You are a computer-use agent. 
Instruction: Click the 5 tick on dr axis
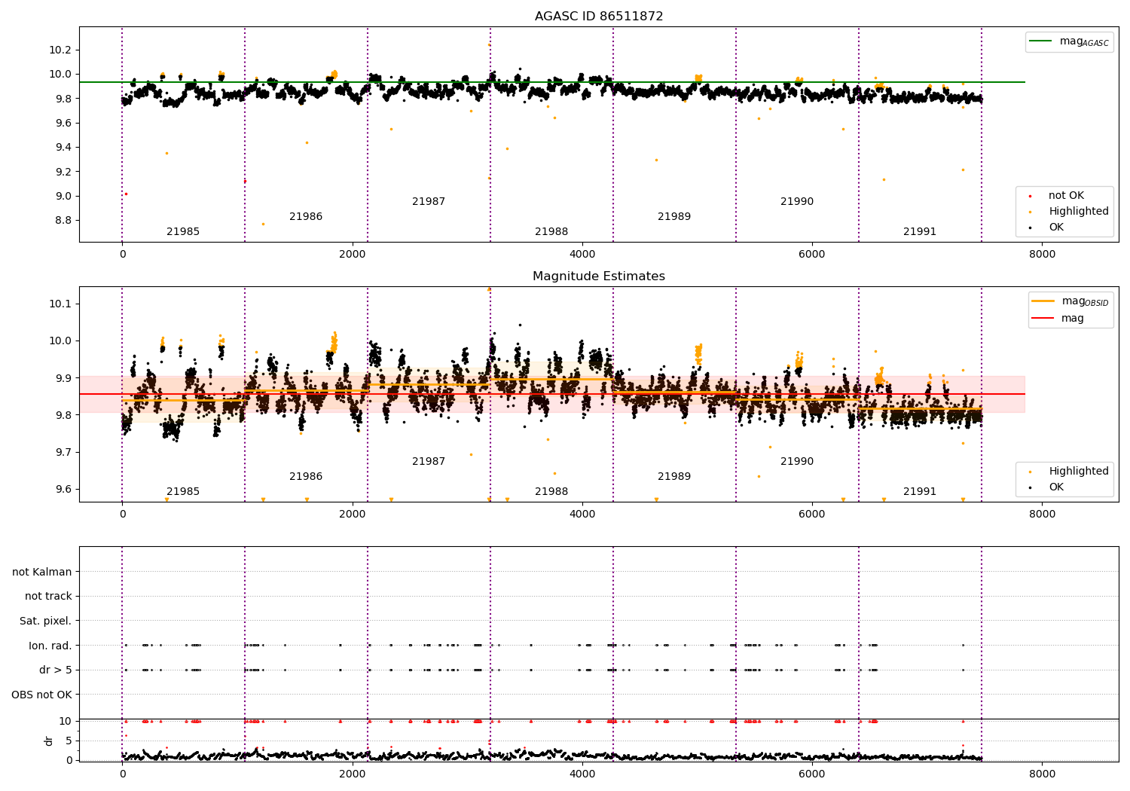[x=69, y=741]
